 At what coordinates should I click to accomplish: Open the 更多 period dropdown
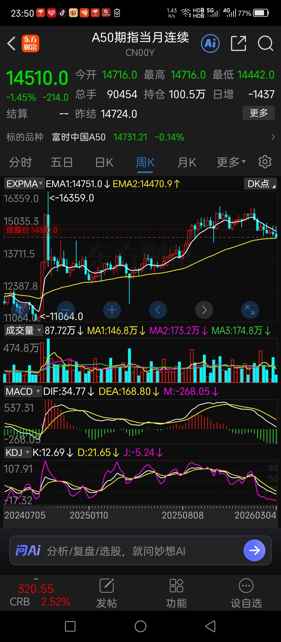click(x=231, y=162)
